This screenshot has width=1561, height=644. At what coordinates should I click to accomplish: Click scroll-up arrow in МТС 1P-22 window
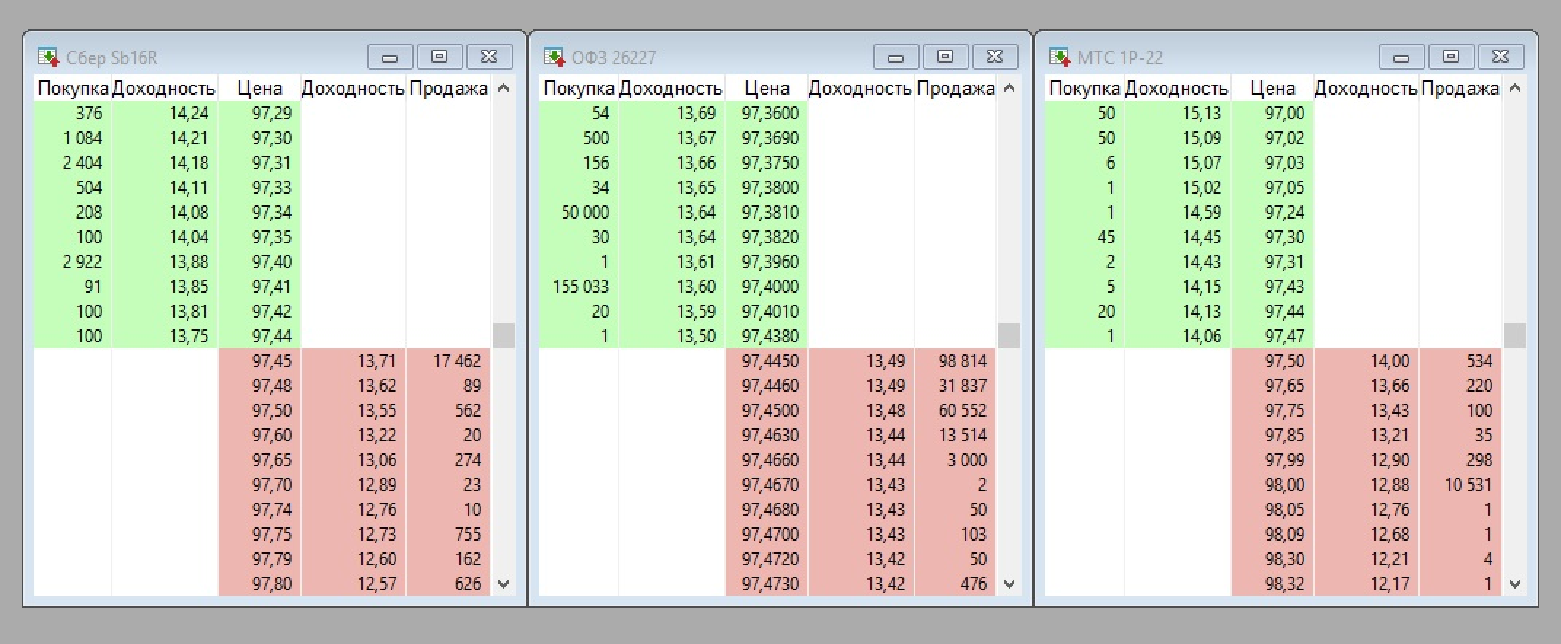[x=1515, y=88]
